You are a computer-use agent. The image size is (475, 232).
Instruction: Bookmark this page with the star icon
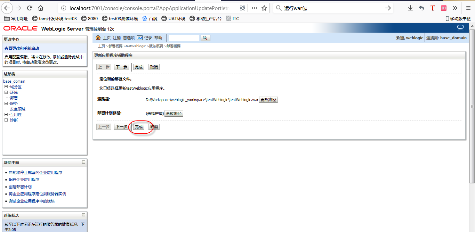(x=264, y=8)
